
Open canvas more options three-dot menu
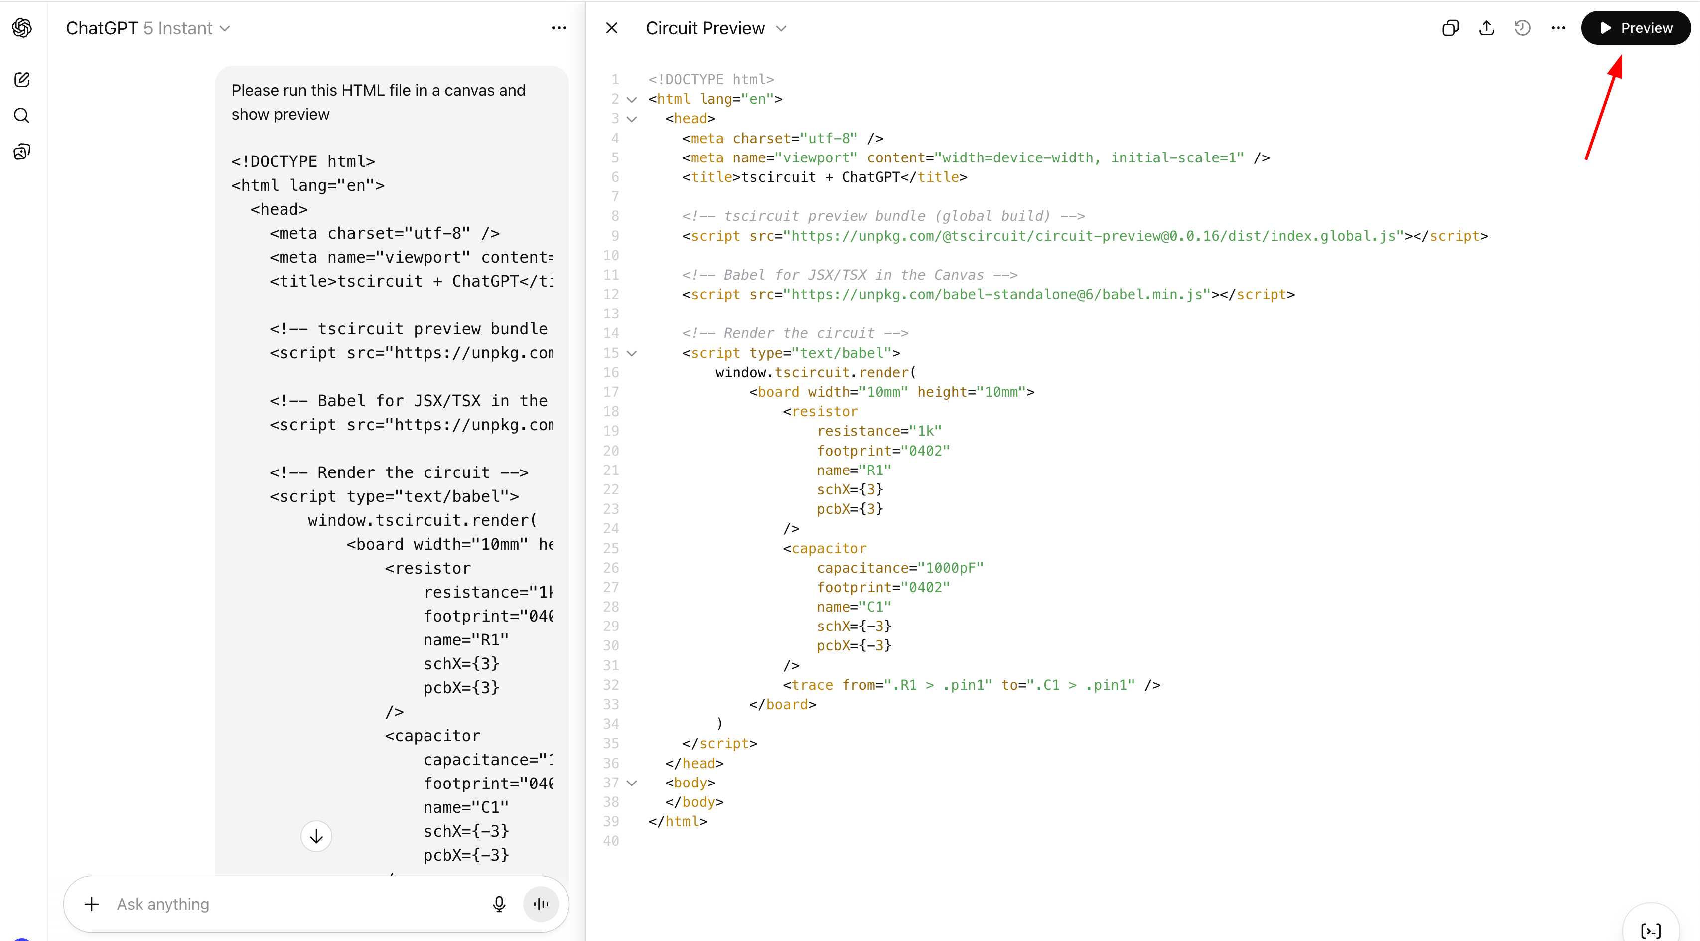point(1558,28)
